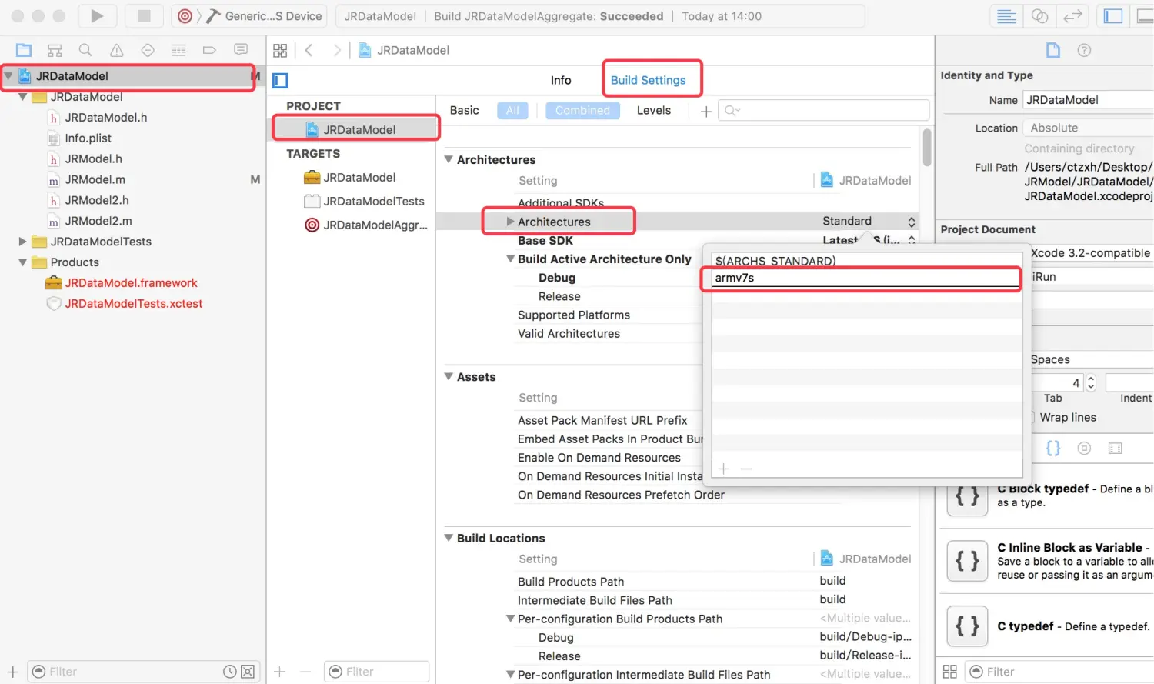Image resolution: width=1154 pixels, height=684 pixels.
Task: Stop the running task with Stop button
Action: 144,15
